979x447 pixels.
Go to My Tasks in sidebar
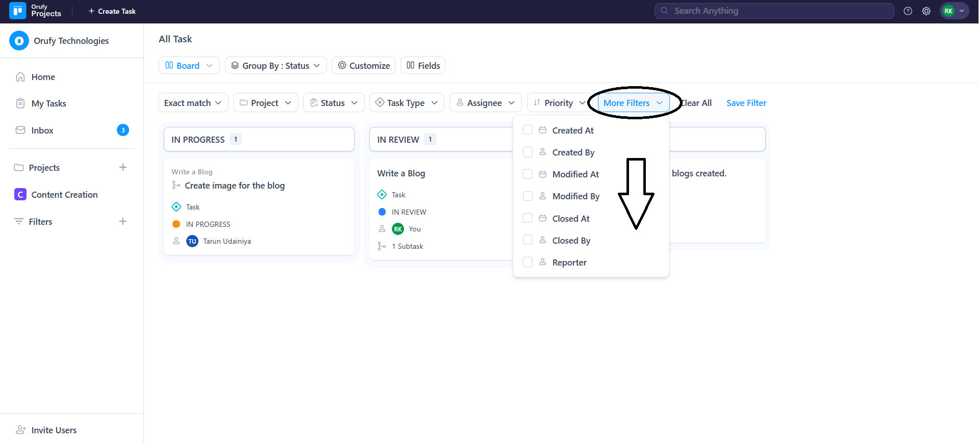point(48,103)
